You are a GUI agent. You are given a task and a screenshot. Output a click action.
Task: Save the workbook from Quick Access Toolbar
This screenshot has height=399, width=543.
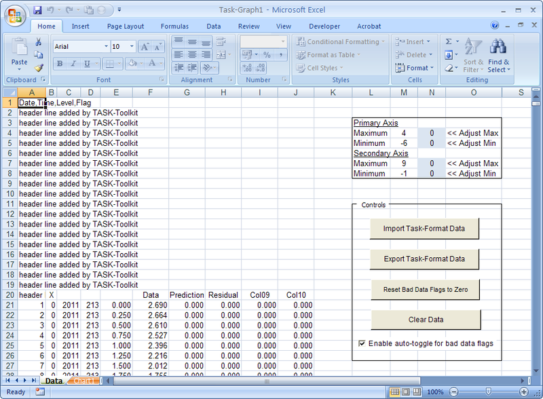pos(37,10)
